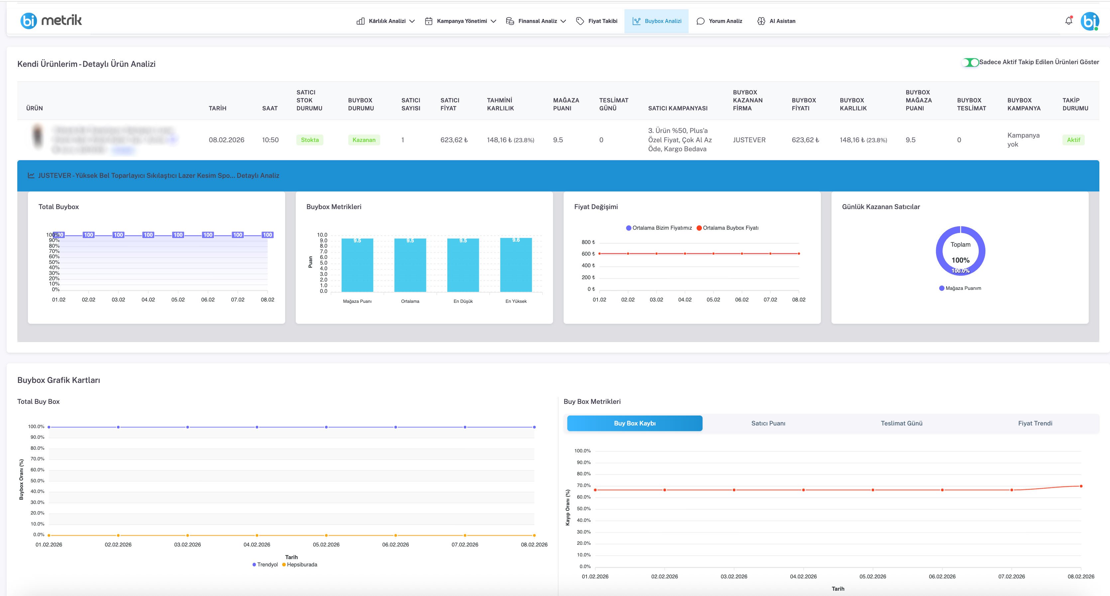Click the Yorum Analiz speech bubble icon
Viewport: 1110px width, 596px height.
700,21
